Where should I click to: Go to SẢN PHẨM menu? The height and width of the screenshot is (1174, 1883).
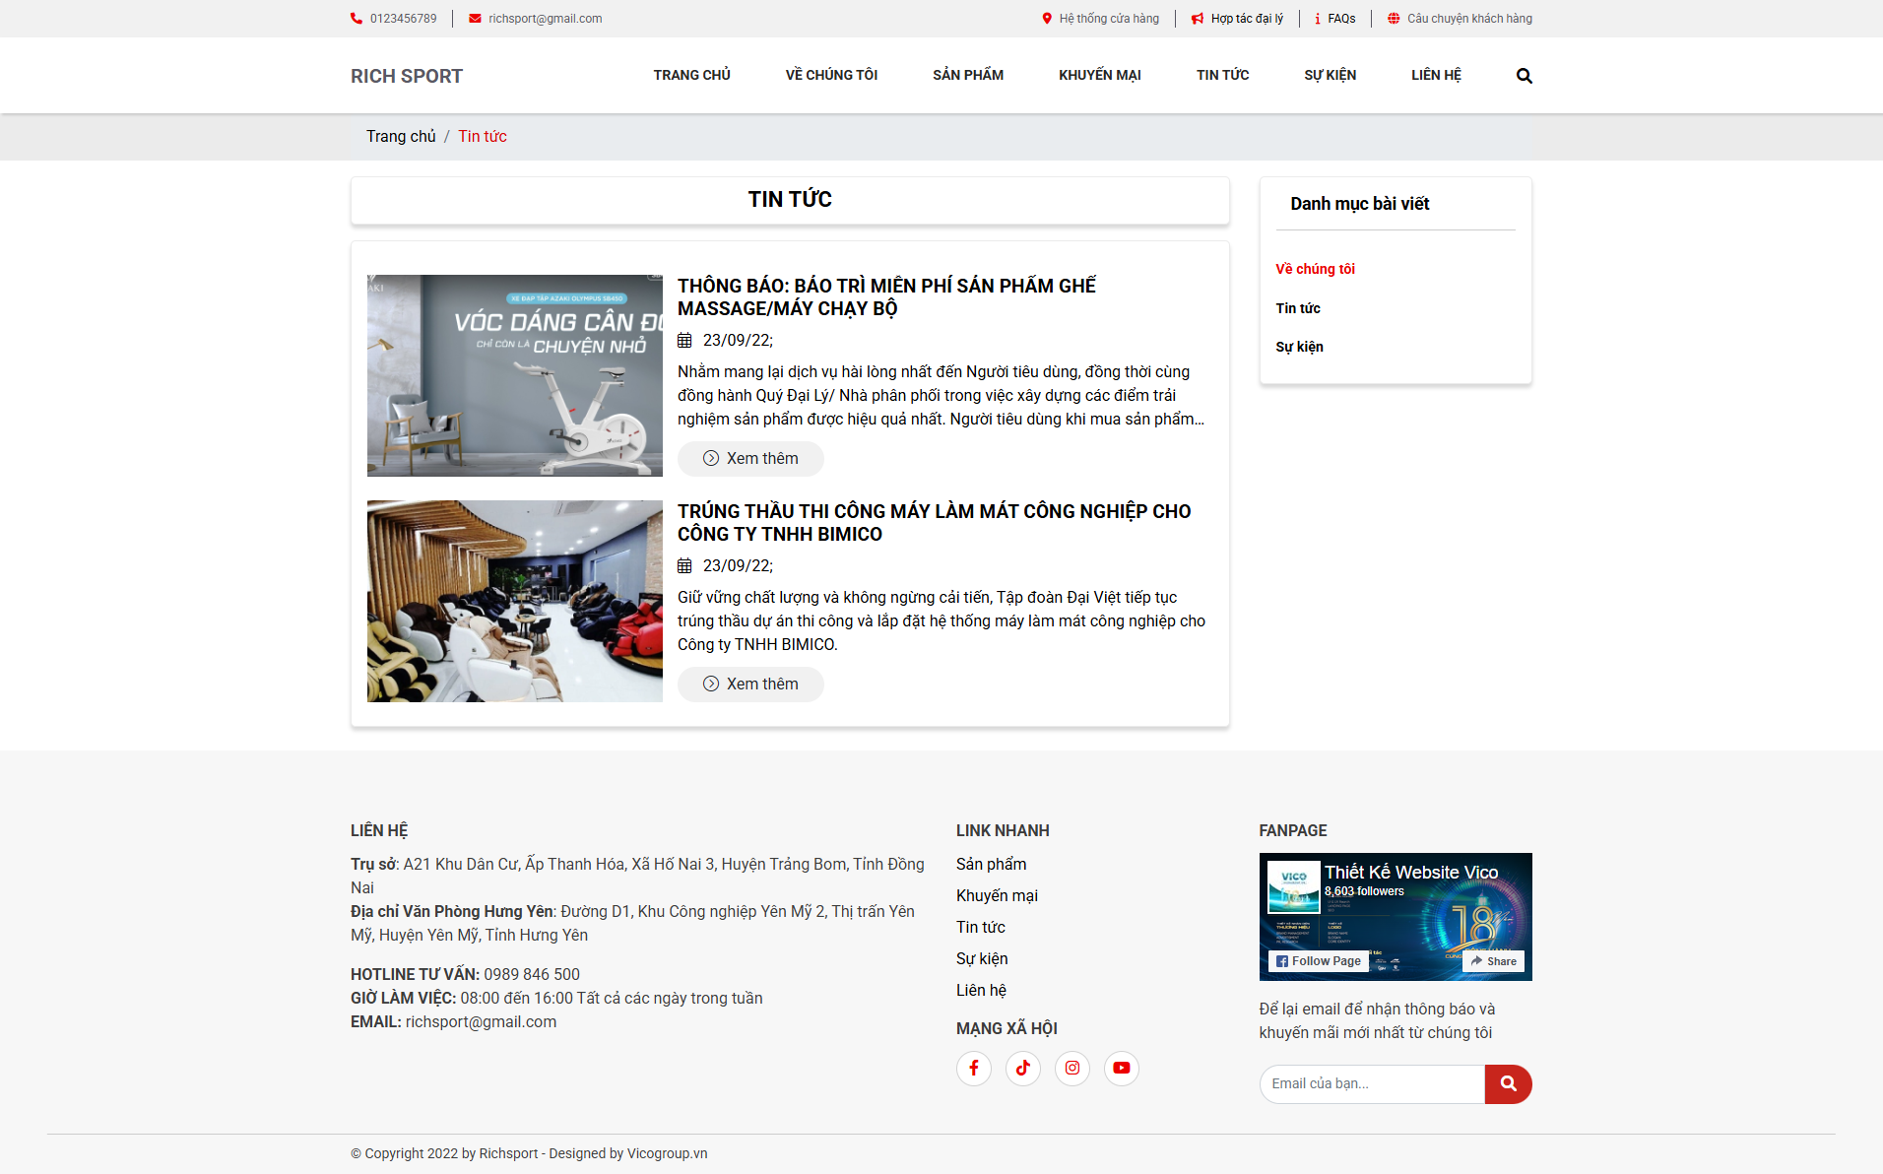[x=967, y=75]
